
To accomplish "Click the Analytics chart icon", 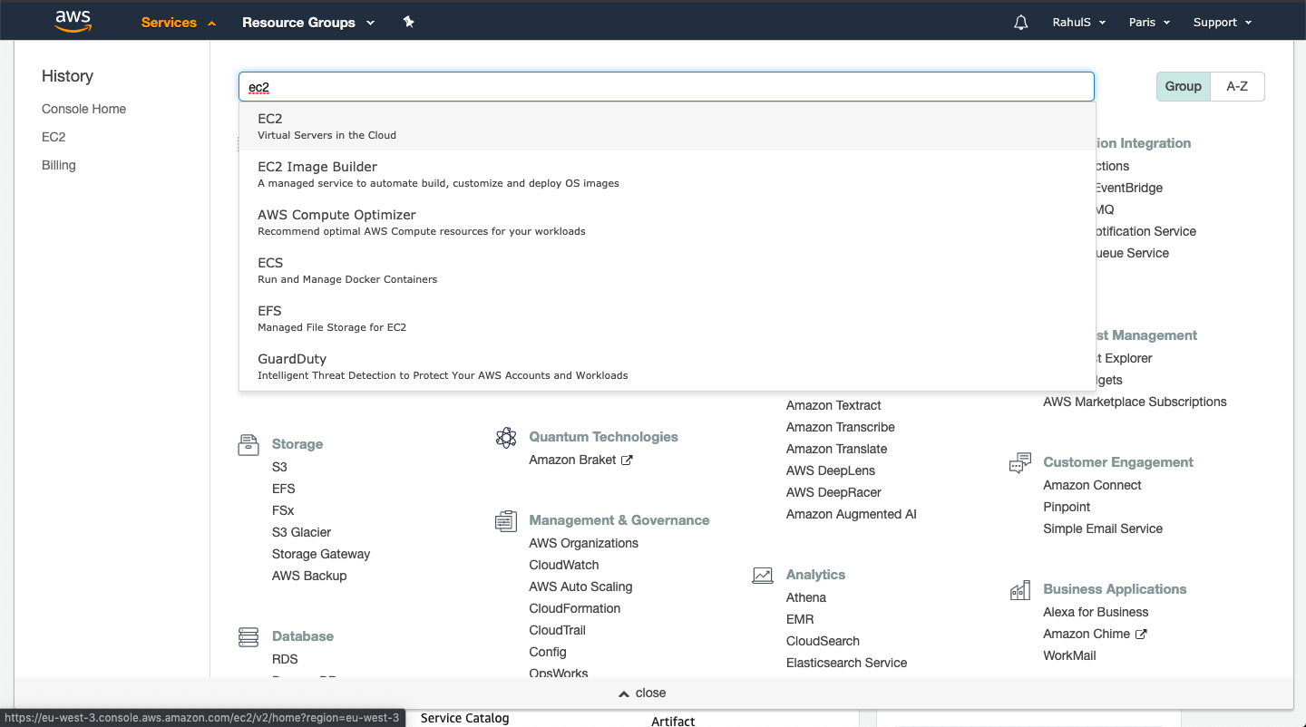I will [763, 575].
